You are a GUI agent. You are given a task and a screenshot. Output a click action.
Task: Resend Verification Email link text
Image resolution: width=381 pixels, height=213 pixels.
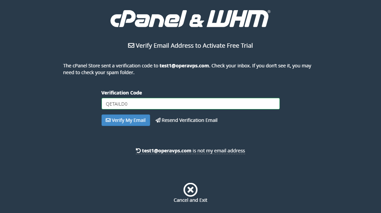click(x=189, y=120)
